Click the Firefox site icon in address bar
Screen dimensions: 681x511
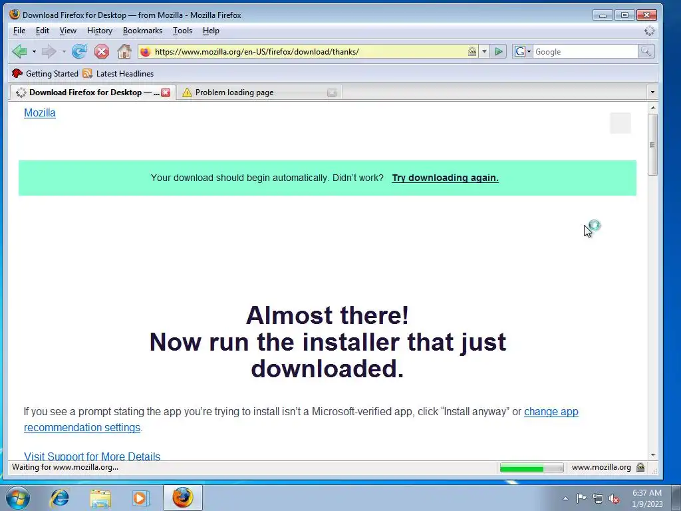click(146, 52)
